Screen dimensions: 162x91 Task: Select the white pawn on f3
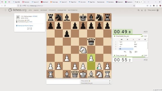click(91, 58)
